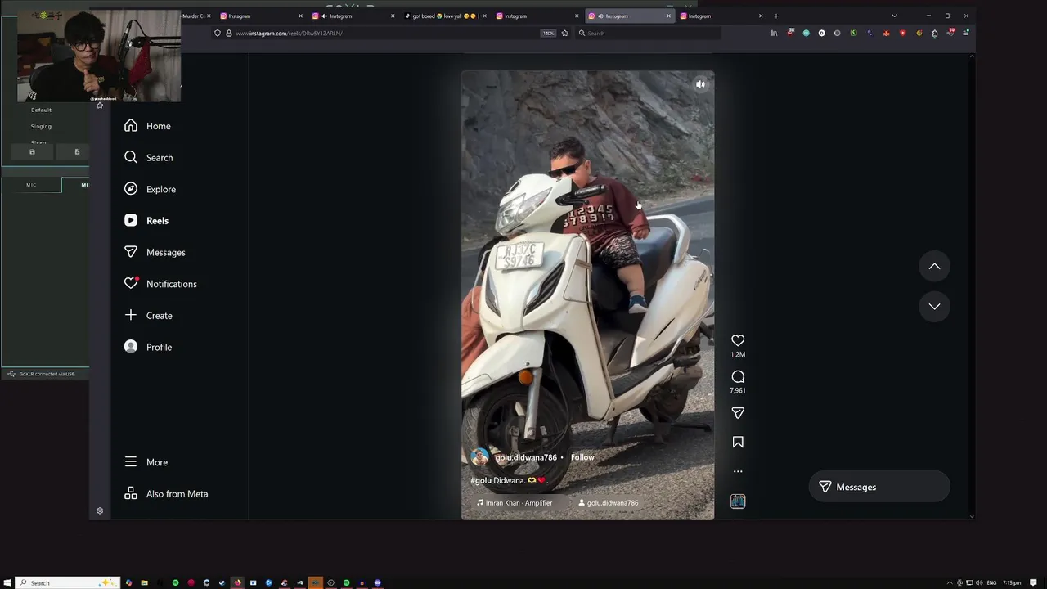Click the Search magnifier in Instagram sidebar
The image size is (1047, 589).
click(131, 157)
